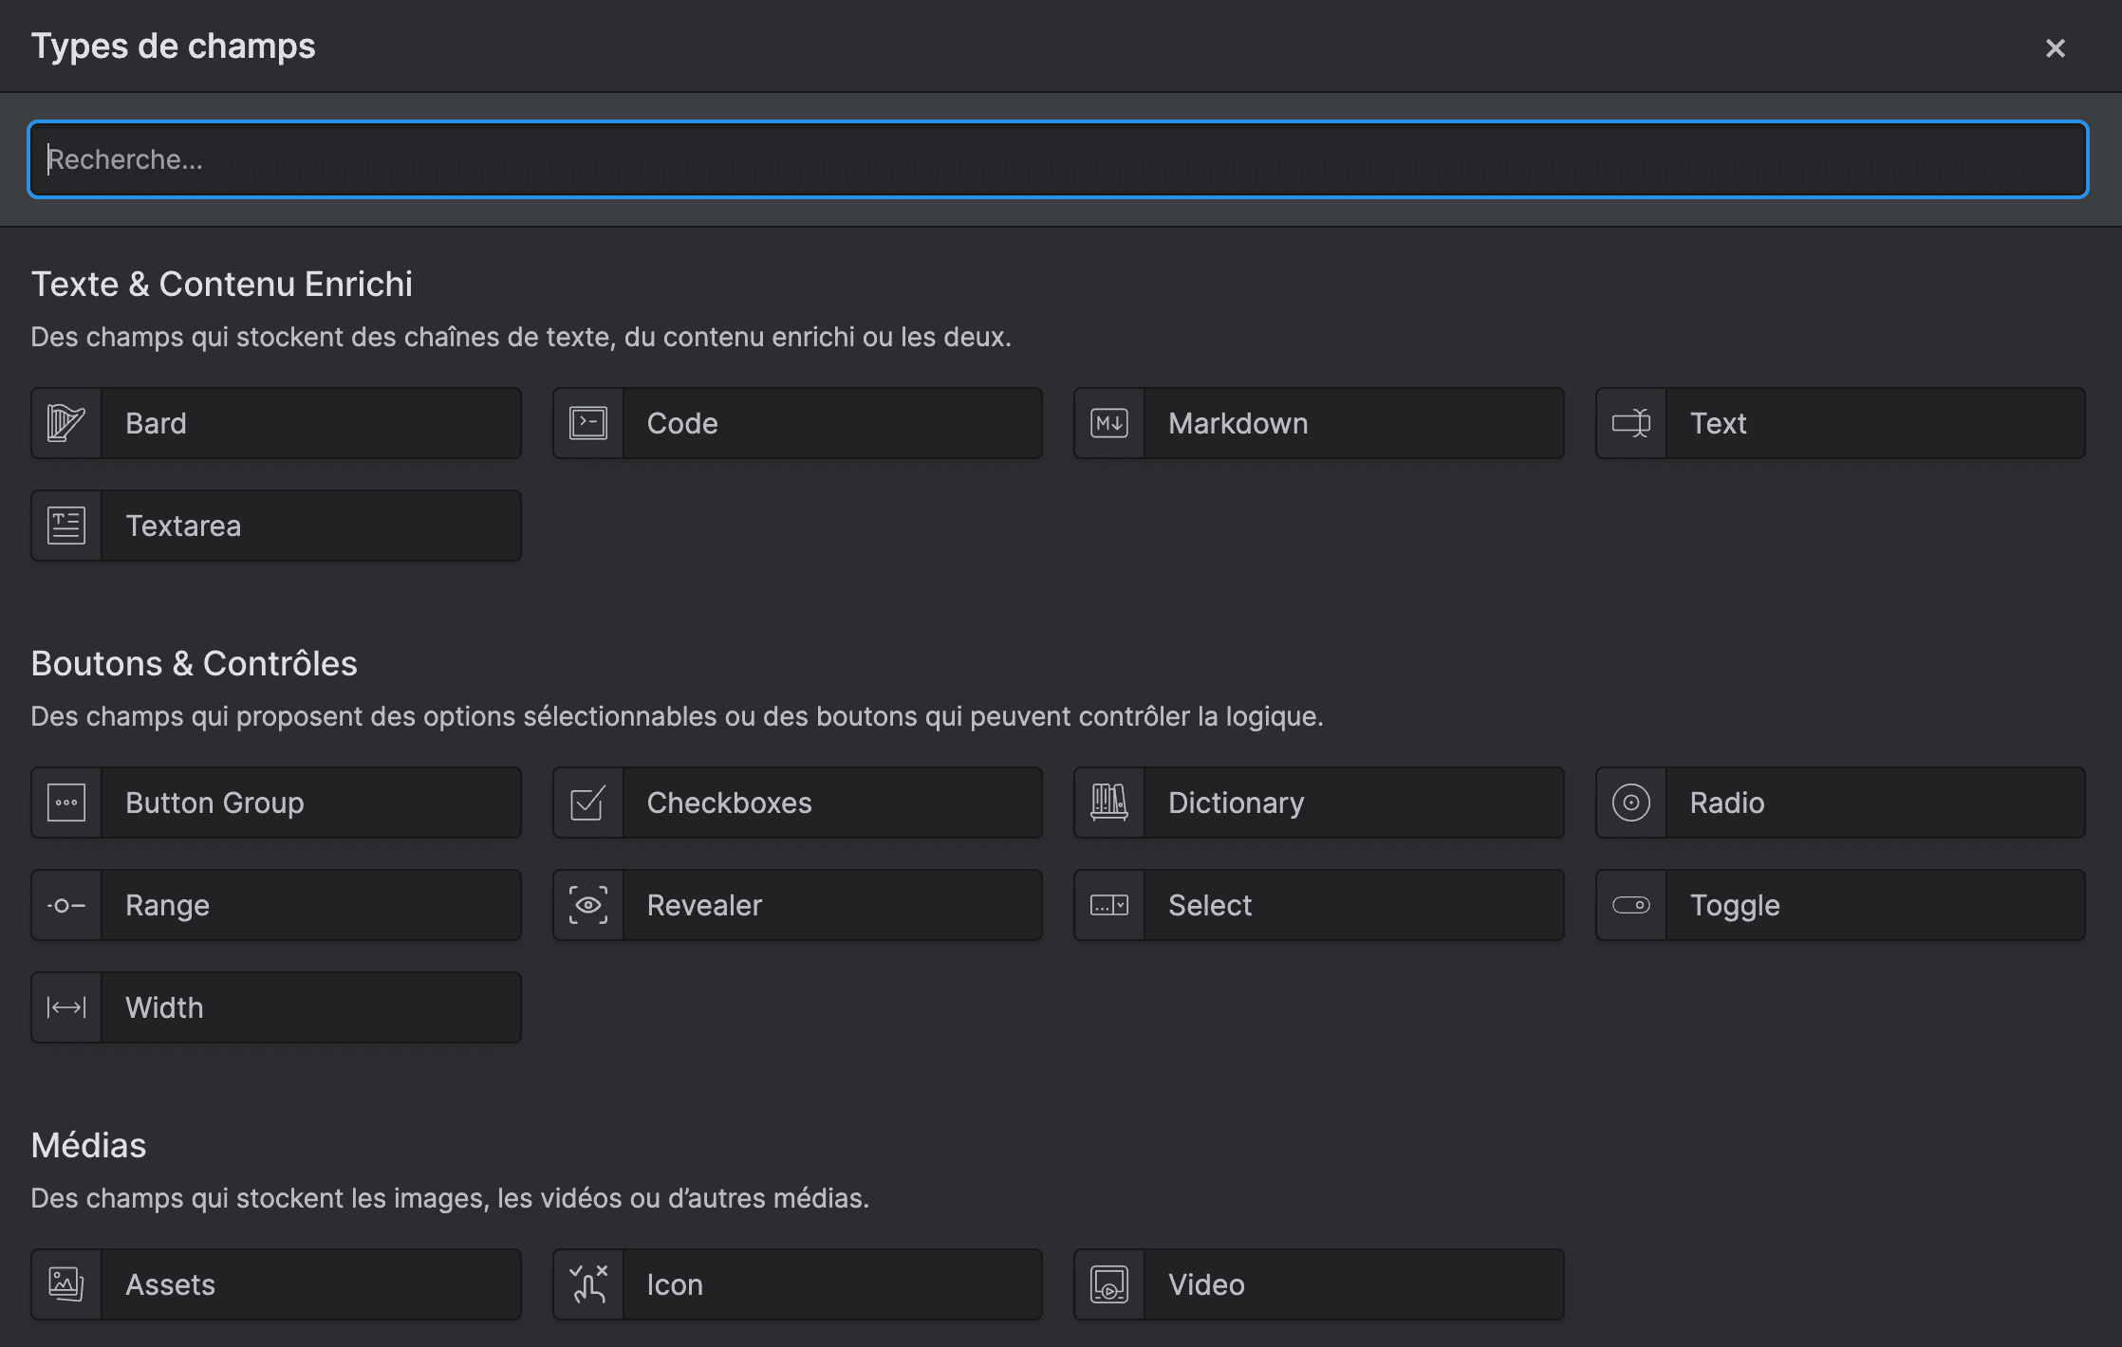The image size is (2122, 1347).
Task: Focus the Recherche search box
Action: (1057, 159)
